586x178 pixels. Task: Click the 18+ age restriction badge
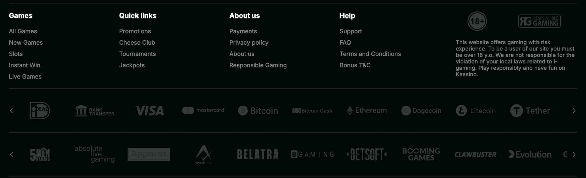click(477, 21)
